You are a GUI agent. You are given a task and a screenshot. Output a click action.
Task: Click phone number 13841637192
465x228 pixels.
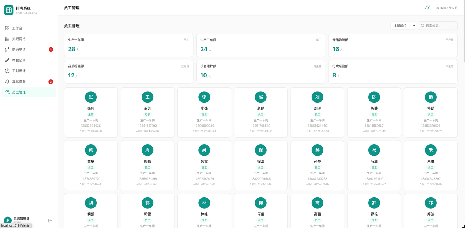click(147, 126)
